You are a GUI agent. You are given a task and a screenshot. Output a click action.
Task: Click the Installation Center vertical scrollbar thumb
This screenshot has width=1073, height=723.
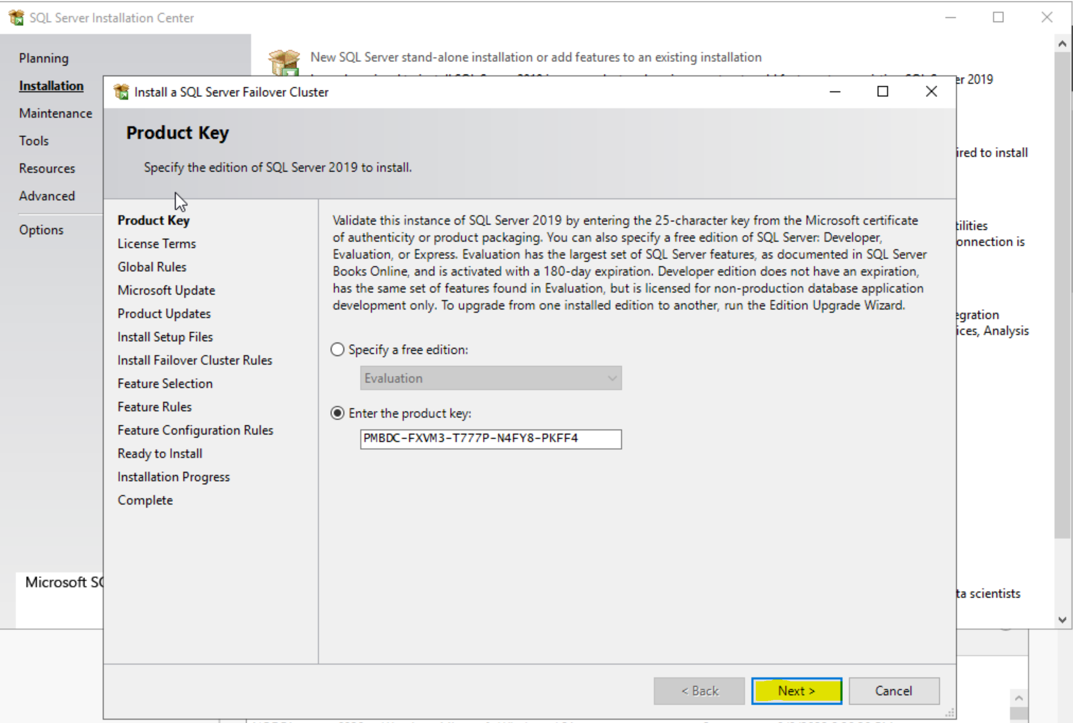[x=1062, y=295]
